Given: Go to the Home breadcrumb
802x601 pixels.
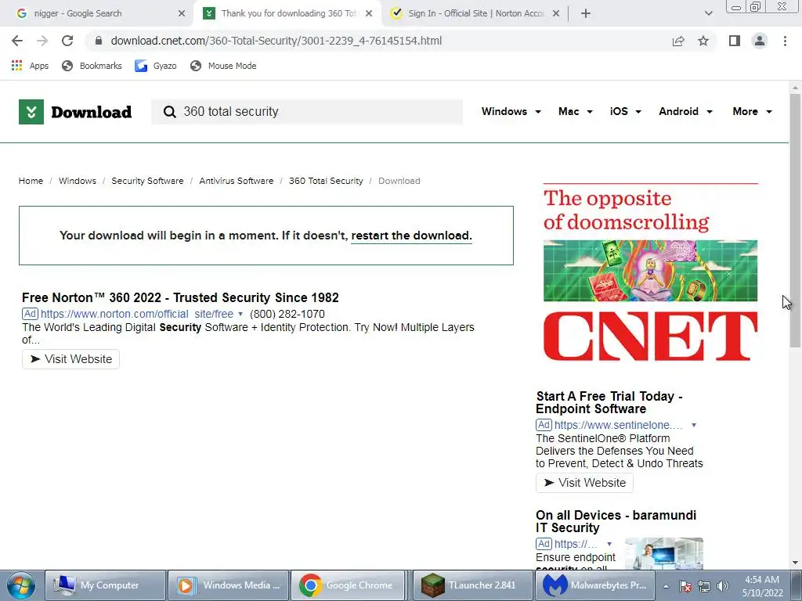Looking at the screenshot, I should pyautogui.click(x=31, y=181).
